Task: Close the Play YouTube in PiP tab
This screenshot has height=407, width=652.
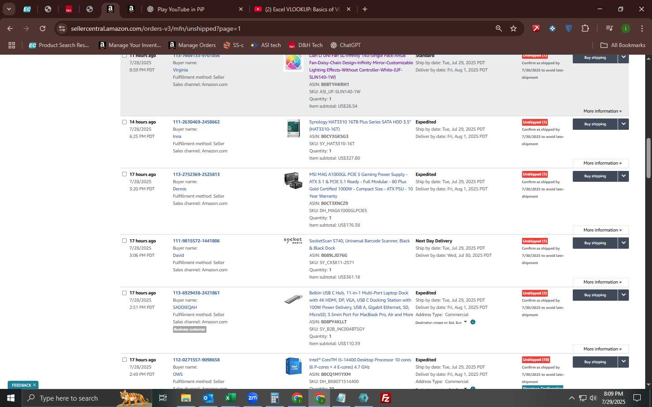Action: click(241, 9)
